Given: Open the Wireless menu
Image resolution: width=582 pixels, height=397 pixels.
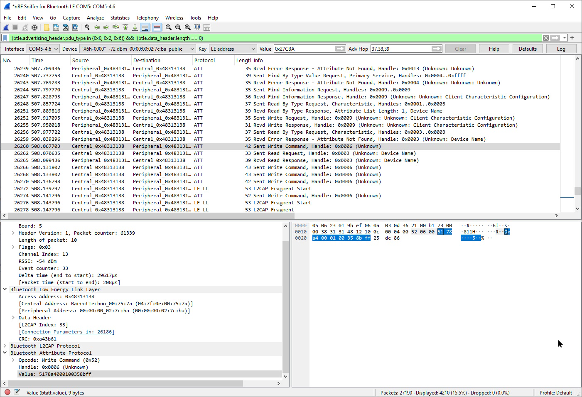Looking at the screenshot, I should (174, 17).
